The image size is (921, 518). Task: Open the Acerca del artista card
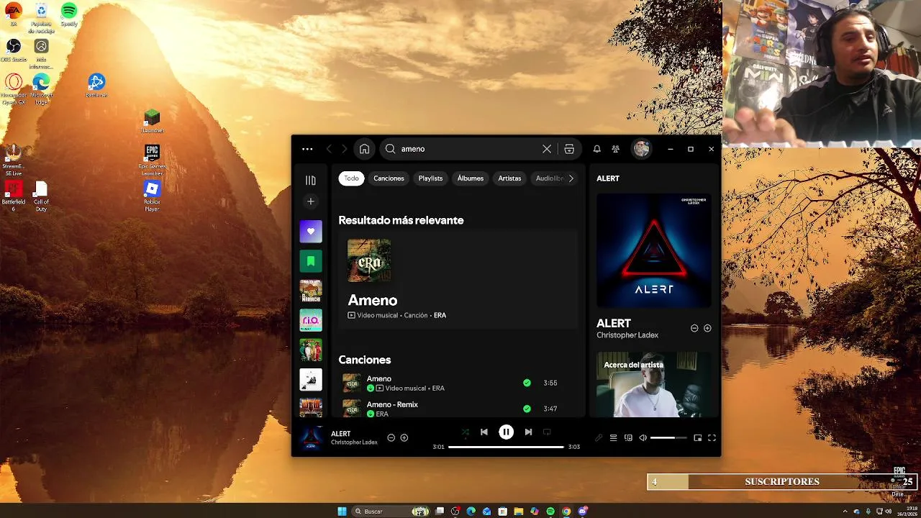pos(653,384)
